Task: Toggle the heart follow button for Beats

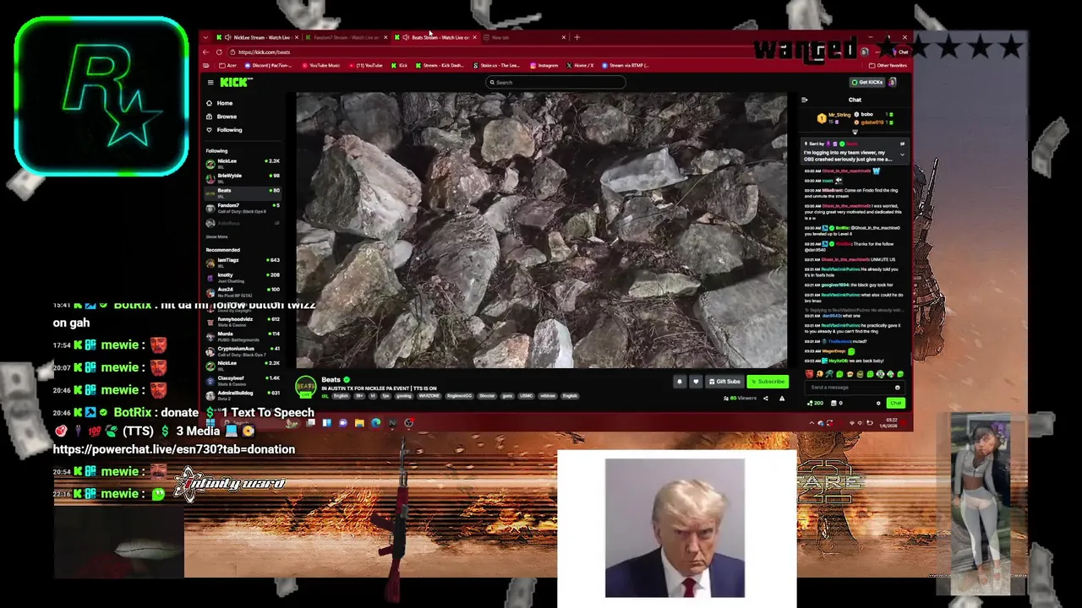Action: 696,382
